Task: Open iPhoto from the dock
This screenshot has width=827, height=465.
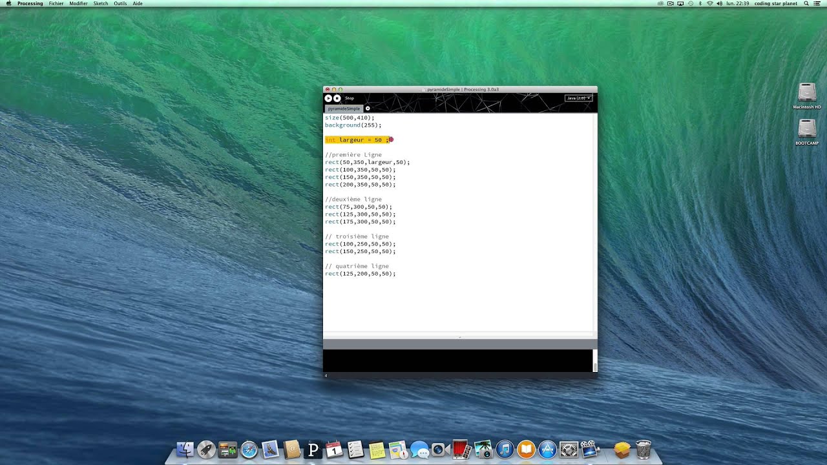Action: coord(483,449)
